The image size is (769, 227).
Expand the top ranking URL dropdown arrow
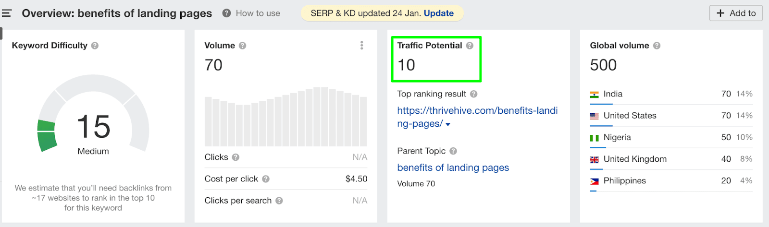[448, 124]
